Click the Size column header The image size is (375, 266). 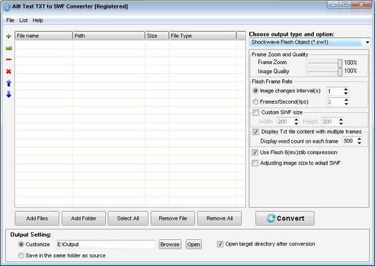157,36
